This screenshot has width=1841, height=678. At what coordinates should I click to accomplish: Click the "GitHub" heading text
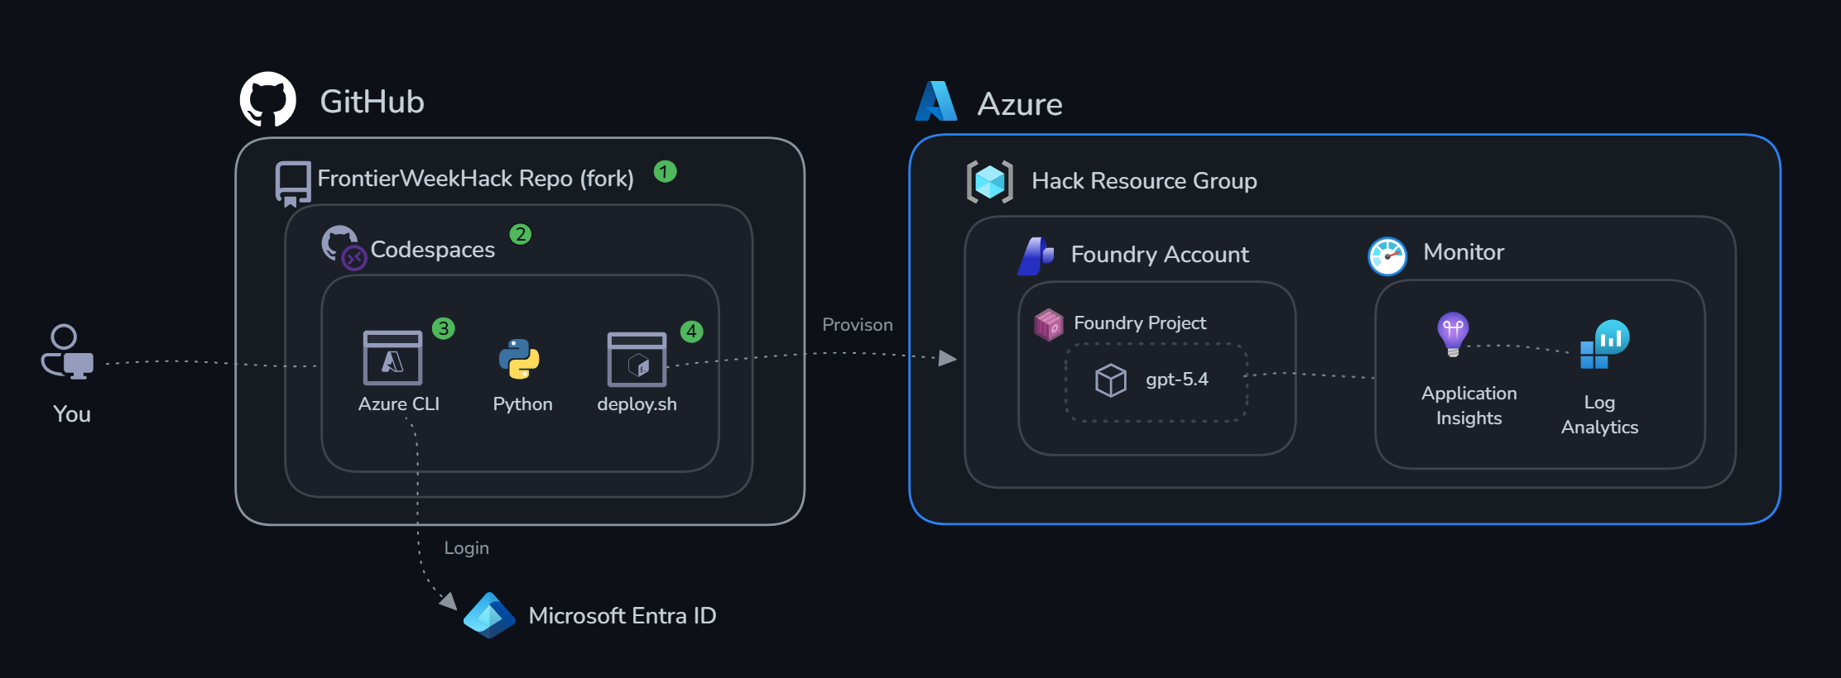click(x=373, y=102)
